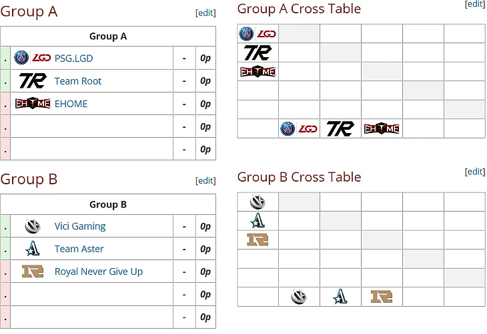Screen dimensions: 487x334
Task: Click Vici Gaming logo in Group B Cross Table bottom row
Action: pyautogui.click(x=299, y=297)
